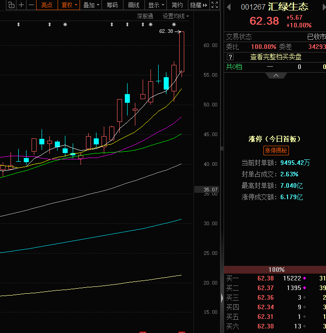
Task: Collapse the order book with up chevron
Action: coord(276,75)
